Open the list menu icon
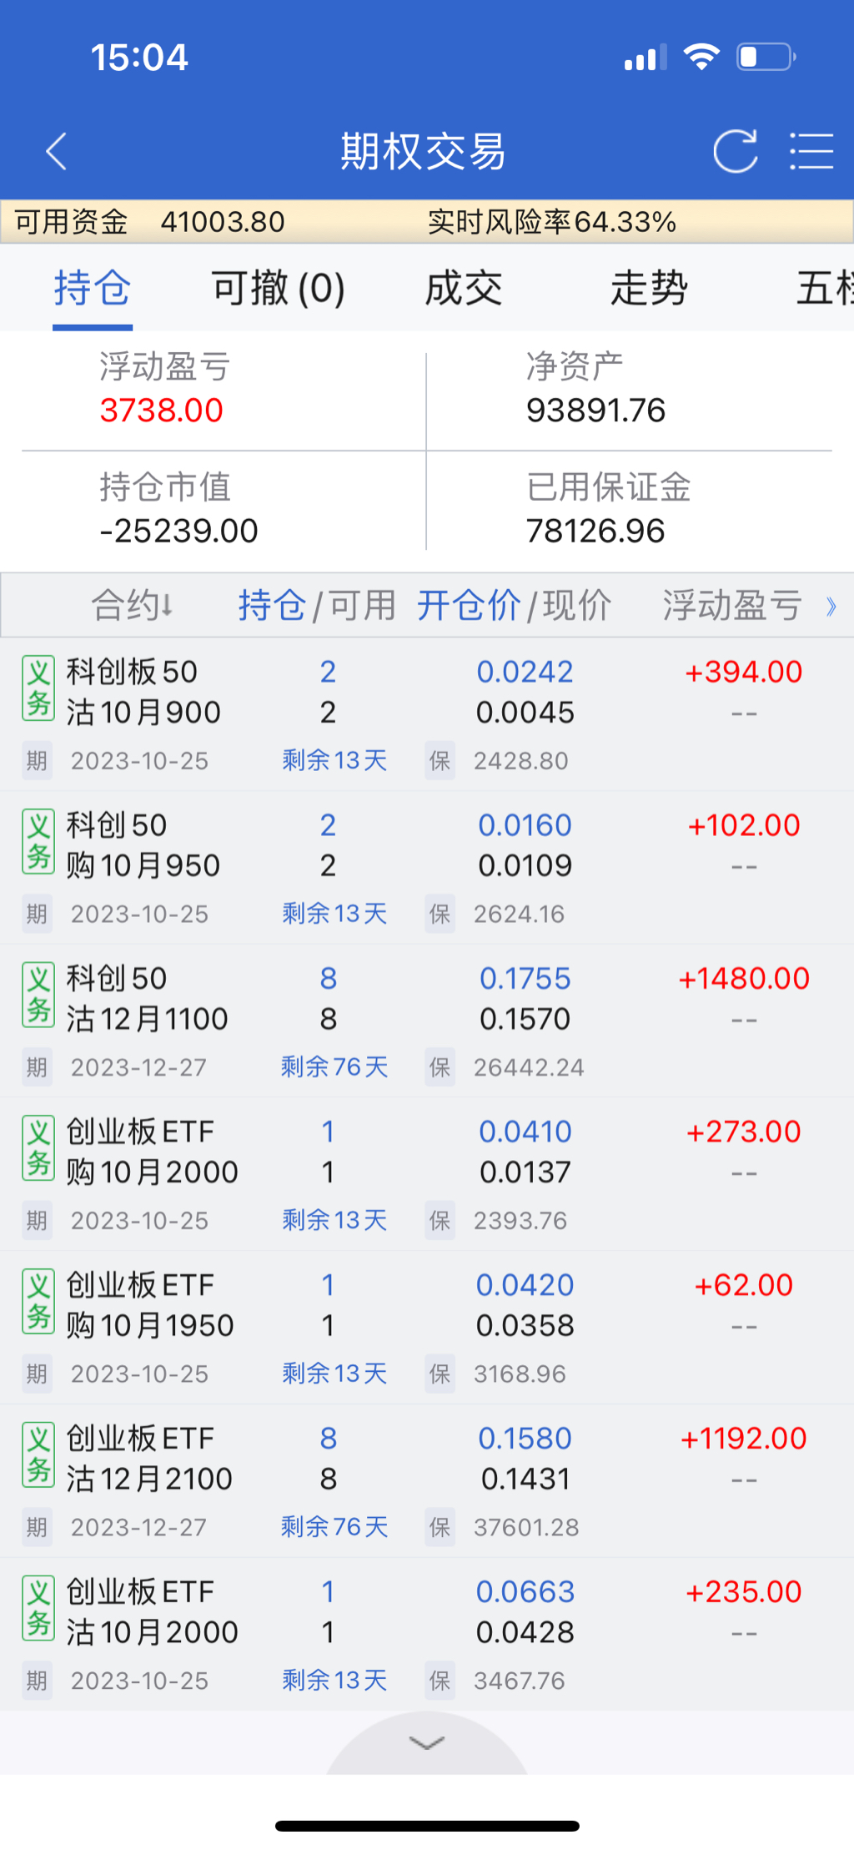Image resolution: width=854 pixels, height=1850 pixels. click(x=811, y=151)
